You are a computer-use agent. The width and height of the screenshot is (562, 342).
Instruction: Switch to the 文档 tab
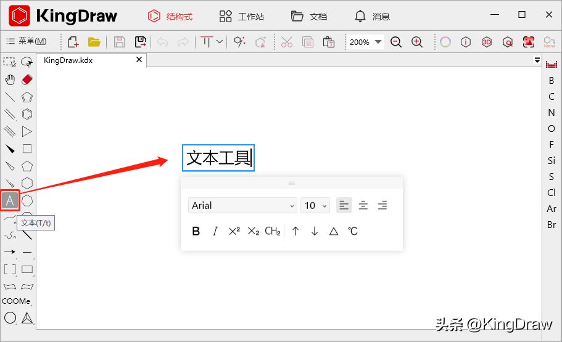309,17
